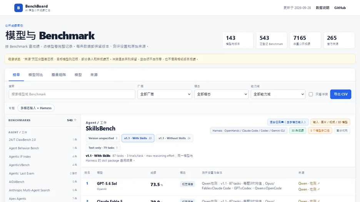This screenshot has height=202, width=360.
Task: Switch to the 来源 tab
Action: [94, 75]
